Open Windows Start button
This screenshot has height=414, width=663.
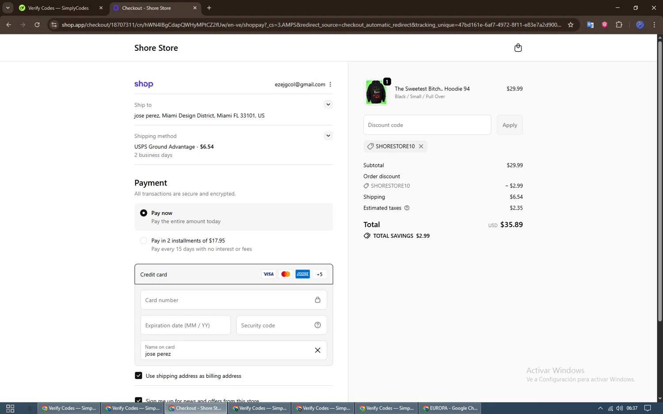tap(10, 408)
